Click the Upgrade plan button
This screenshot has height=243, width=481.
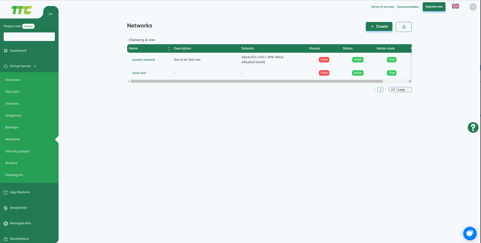click(434, 7)
